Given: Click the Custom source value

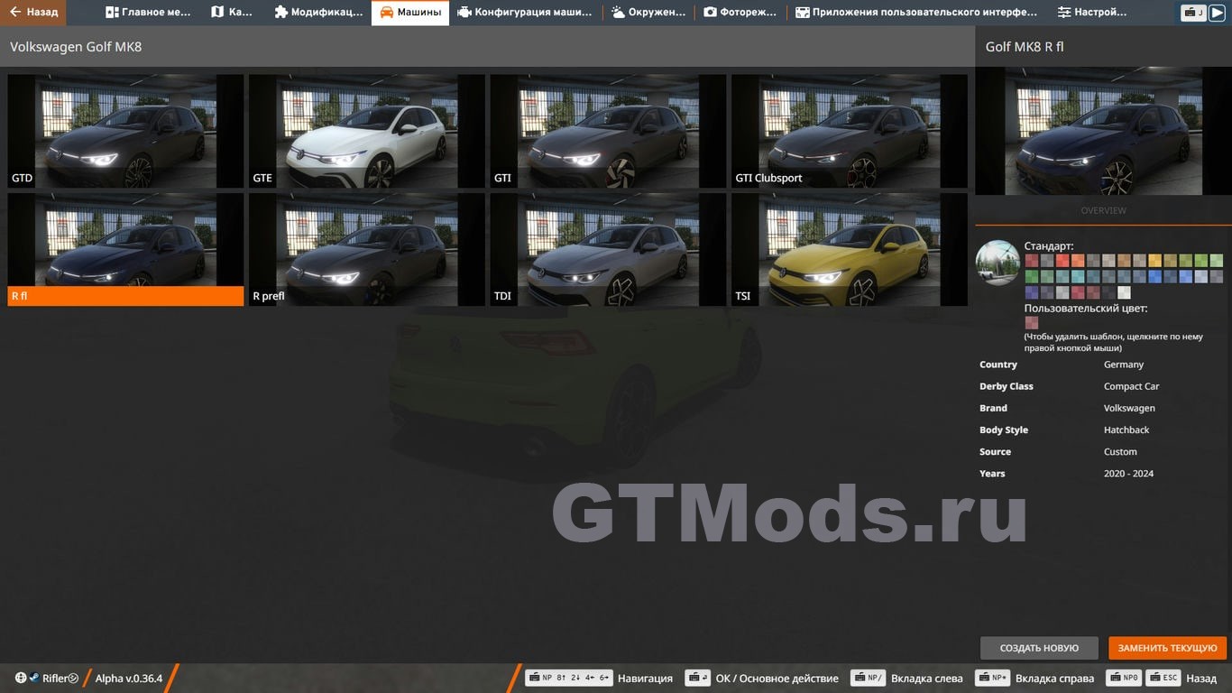Looking at the screenshot, I should (1120, 452).
